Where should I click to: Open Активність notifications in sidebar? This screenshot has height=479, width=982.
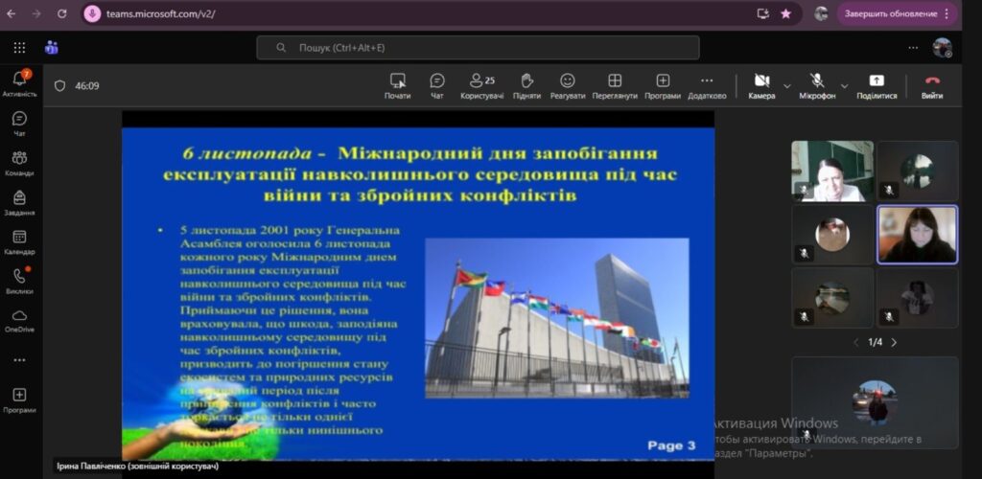coord(19,83)
